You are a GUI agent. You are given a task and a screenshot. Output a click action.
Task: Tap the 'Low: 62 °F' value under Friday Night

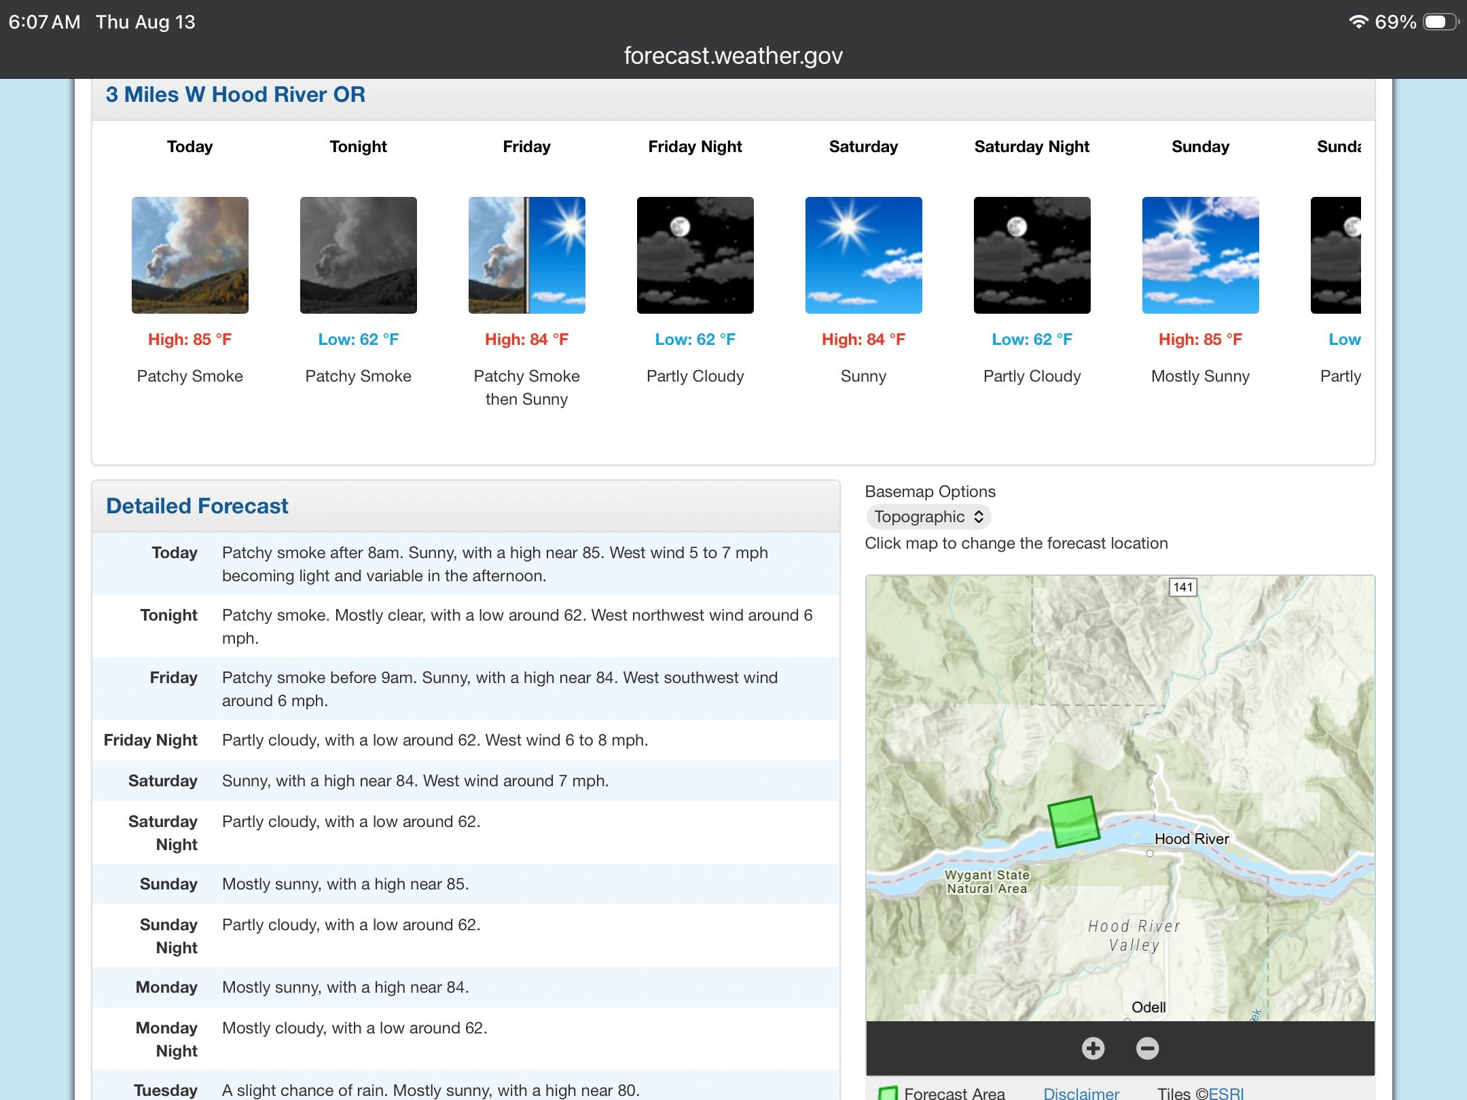[695, 340]
